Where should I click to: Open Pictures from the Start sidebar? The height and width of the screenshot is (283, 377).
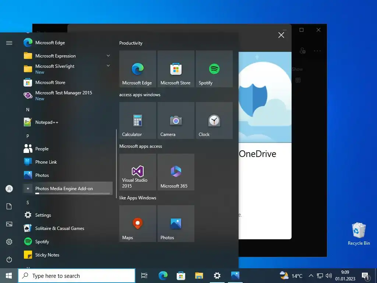click(9, 224)
